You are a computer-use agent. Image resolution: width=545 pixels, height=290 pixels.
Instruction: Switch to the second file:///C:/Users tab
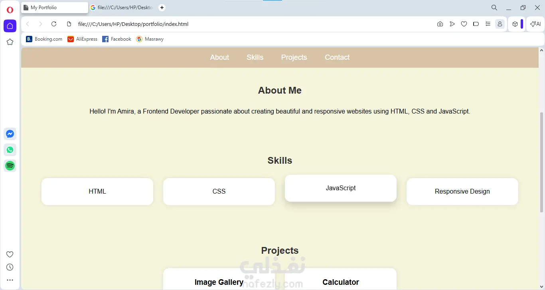click(x=122, y=8)
